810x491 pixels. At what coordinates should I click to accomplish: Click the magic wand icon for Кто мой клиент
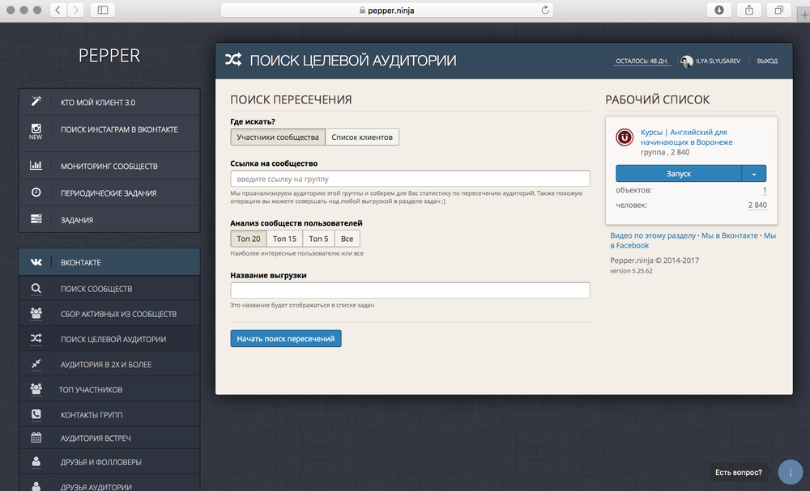pyautogui.click(x=36, y=101)
